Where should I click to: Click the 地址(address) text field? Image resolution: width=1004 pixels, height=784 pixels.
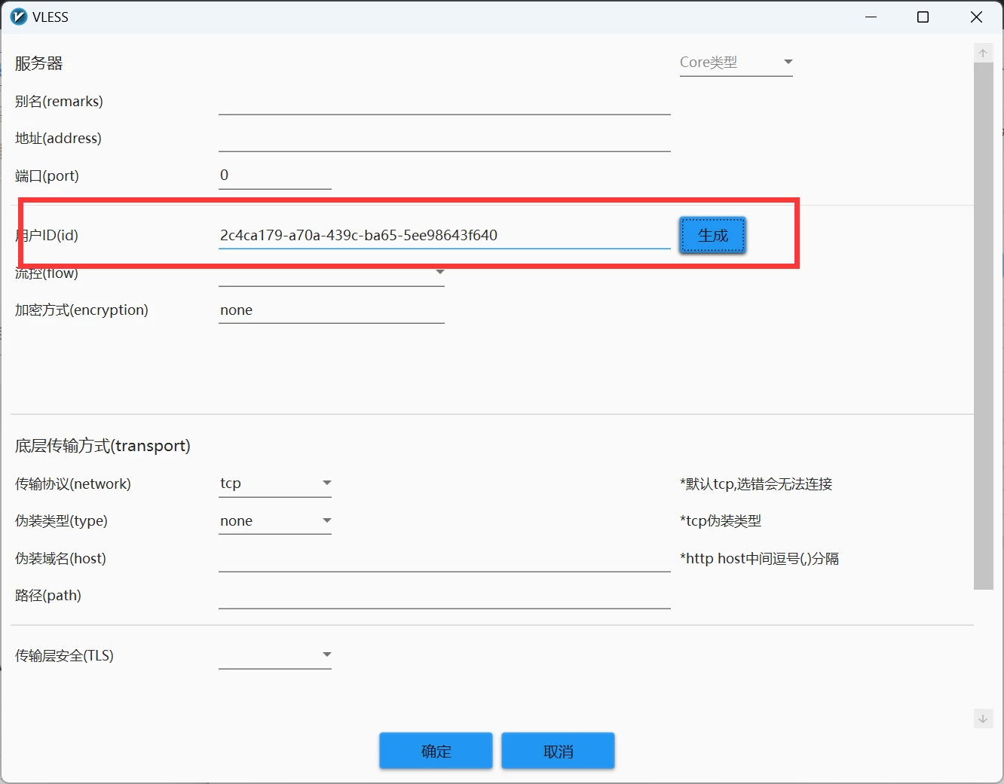coord(444,139)
